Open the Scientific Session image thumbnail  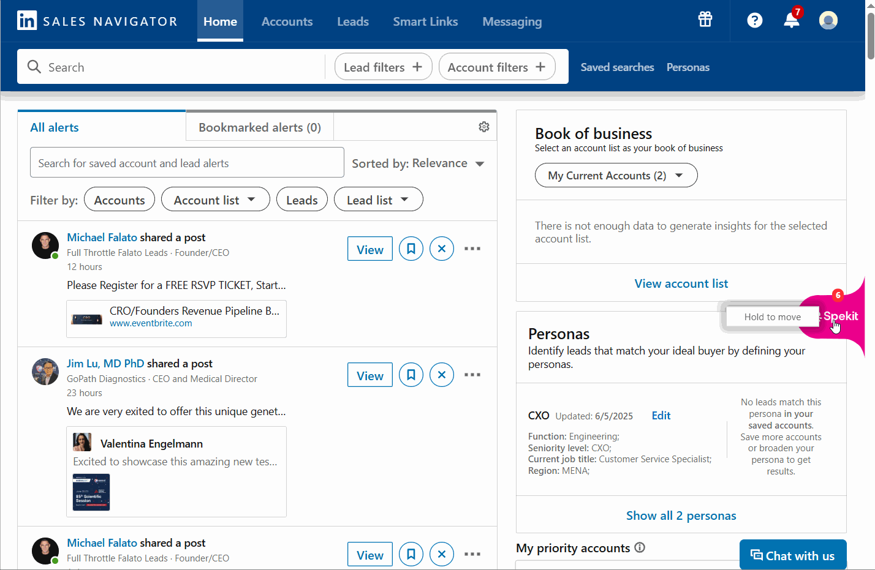(91, 492)
